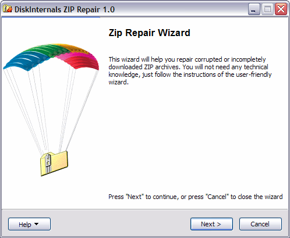Screen dimensions: 290x238
Task: Cancel the Zip Repair wizard
Action: pyautogui.click(x=260, y=224)
